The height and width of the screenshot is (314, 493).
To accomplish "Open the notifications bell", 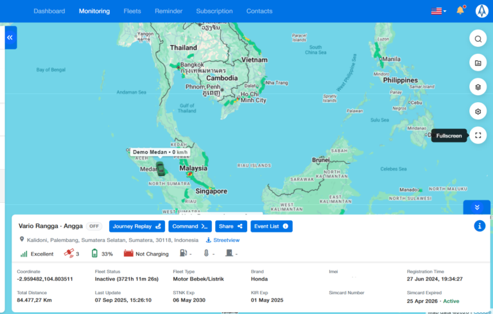I will pyautogui.click(x=460, y=11).
